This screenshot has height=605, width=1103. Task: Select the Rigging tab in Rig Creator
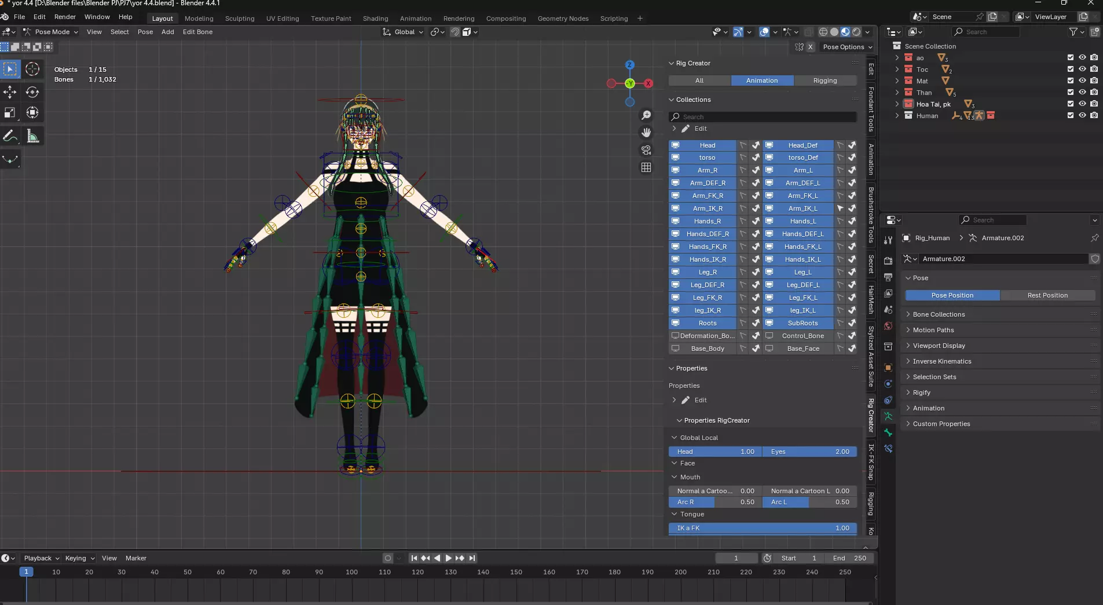(x=824, y=80)
